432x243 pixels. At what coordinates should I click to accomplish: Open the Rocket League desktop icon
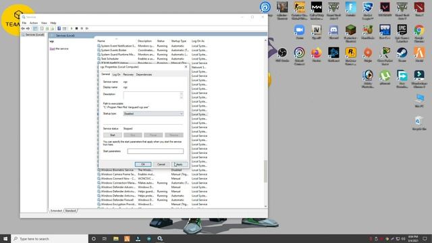pyautogui.click(x=368, y=11)
